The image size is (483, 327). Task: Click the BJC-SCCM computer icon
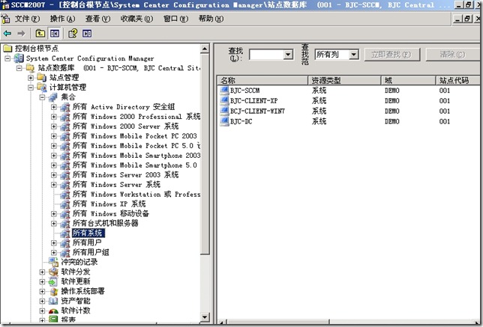coord(224,91)
